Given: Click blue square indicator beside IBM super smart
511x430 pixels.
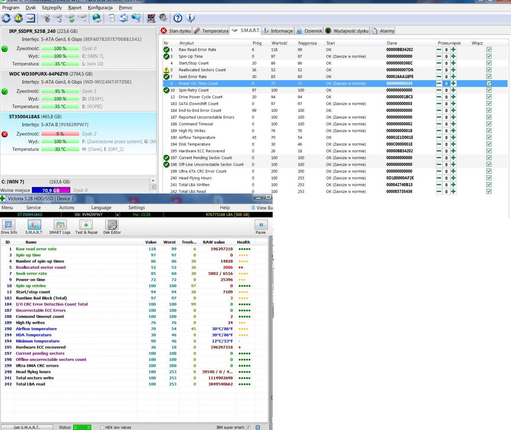Looking at the screenshot, I should tap(257, 427).
